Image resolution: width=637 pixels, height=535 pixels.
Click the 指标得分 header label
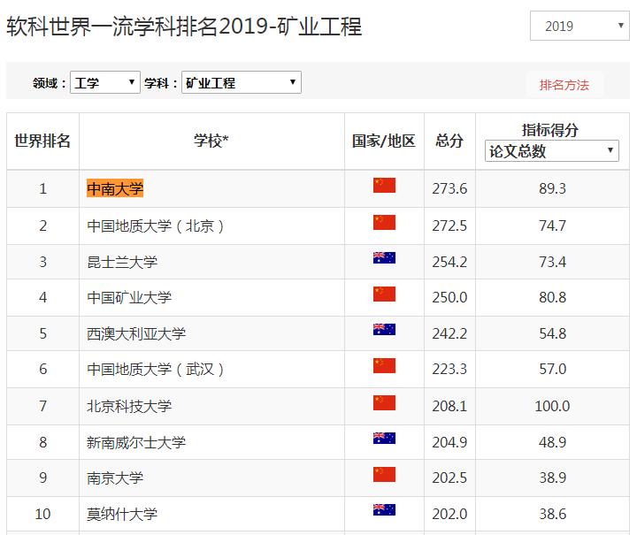[x=550, y=130]
